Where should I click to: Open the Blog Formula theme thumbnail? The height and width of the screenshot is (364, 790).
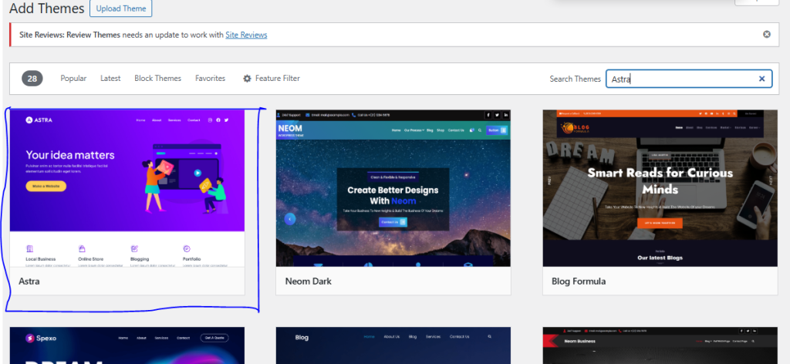click(660, 188)
